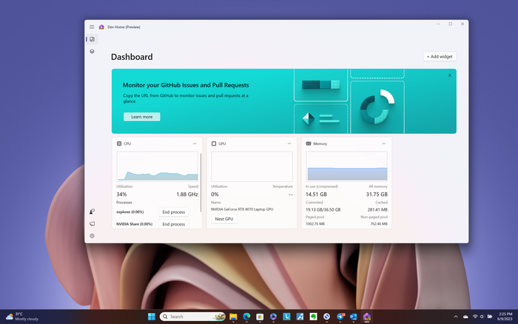Click Next GPU button
The width and height of the screenshot is (518, 324).
click(x=224, y=219)
